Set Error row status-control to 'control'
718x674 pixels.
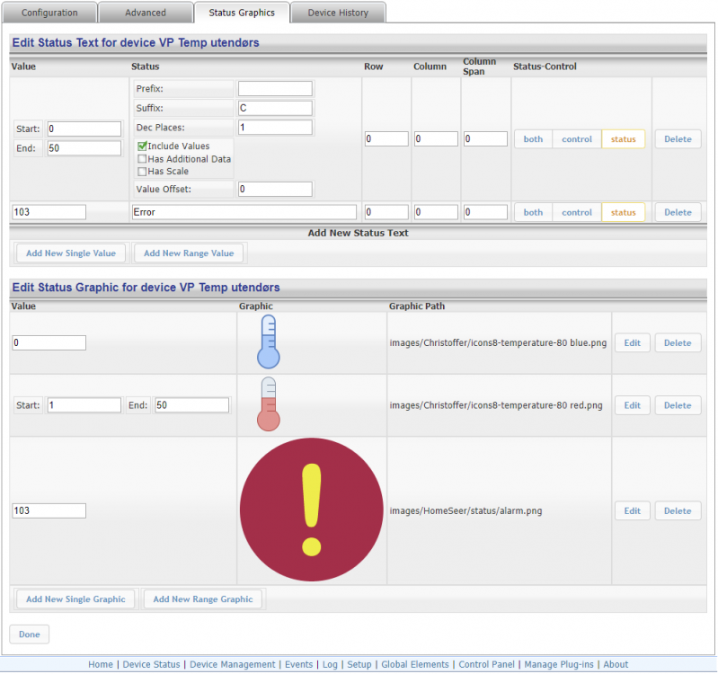576,213
